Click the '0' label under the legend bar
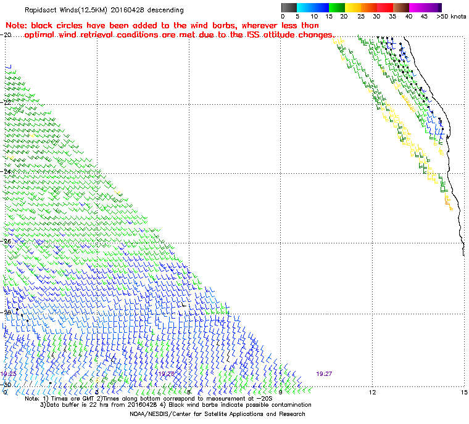This screenshot has height=424, width=469. click(x=283, y=17)
